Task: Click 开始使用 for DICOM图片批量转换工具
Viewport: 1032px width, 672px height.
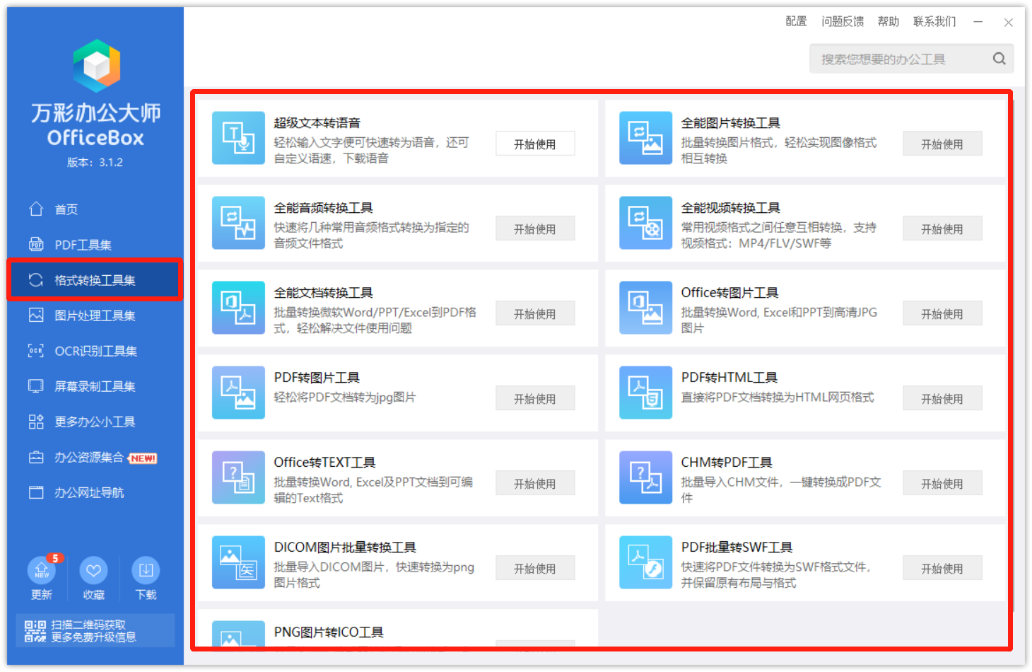Action: click(535, 568)
